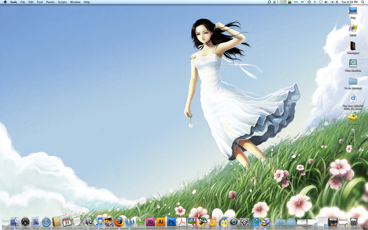Open the Wi-Fi AirPort status menu

(320, 2)
